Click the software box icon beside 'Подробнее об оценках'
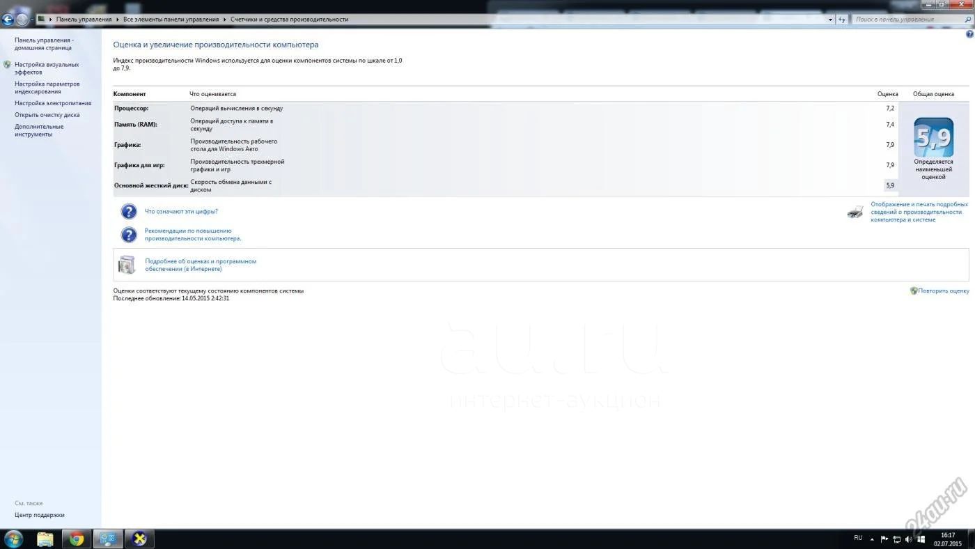Image resolution: width=975 pixels, height=549 pixels. [127, 265]
